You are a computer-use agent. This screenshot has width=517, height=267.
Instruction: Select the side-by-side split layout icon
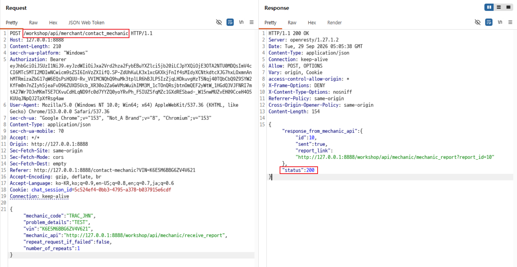tap(489, 7)
